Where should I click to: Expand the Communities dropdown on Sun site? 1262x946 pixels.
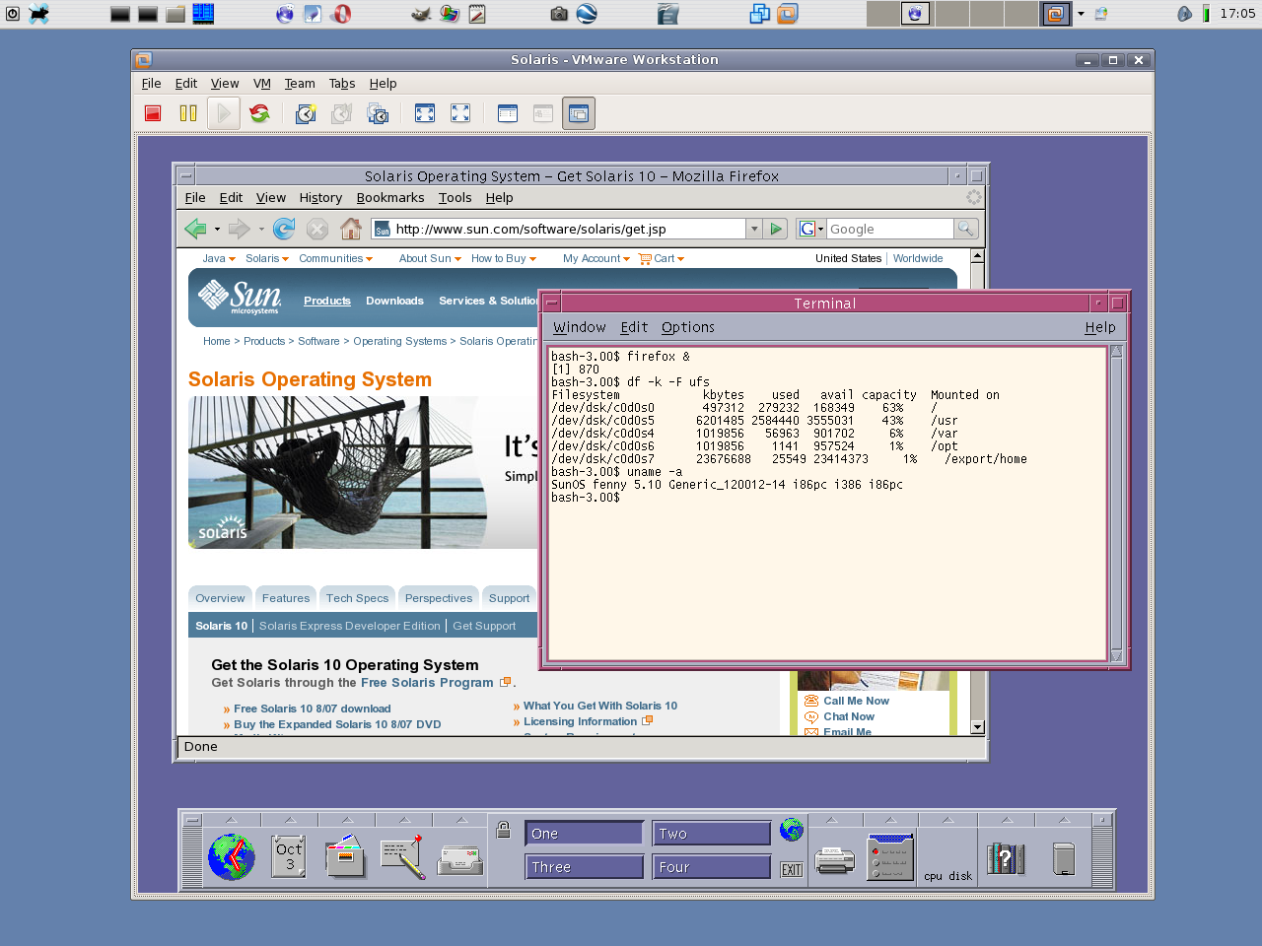pyautogui.click(x=336, y=258)
